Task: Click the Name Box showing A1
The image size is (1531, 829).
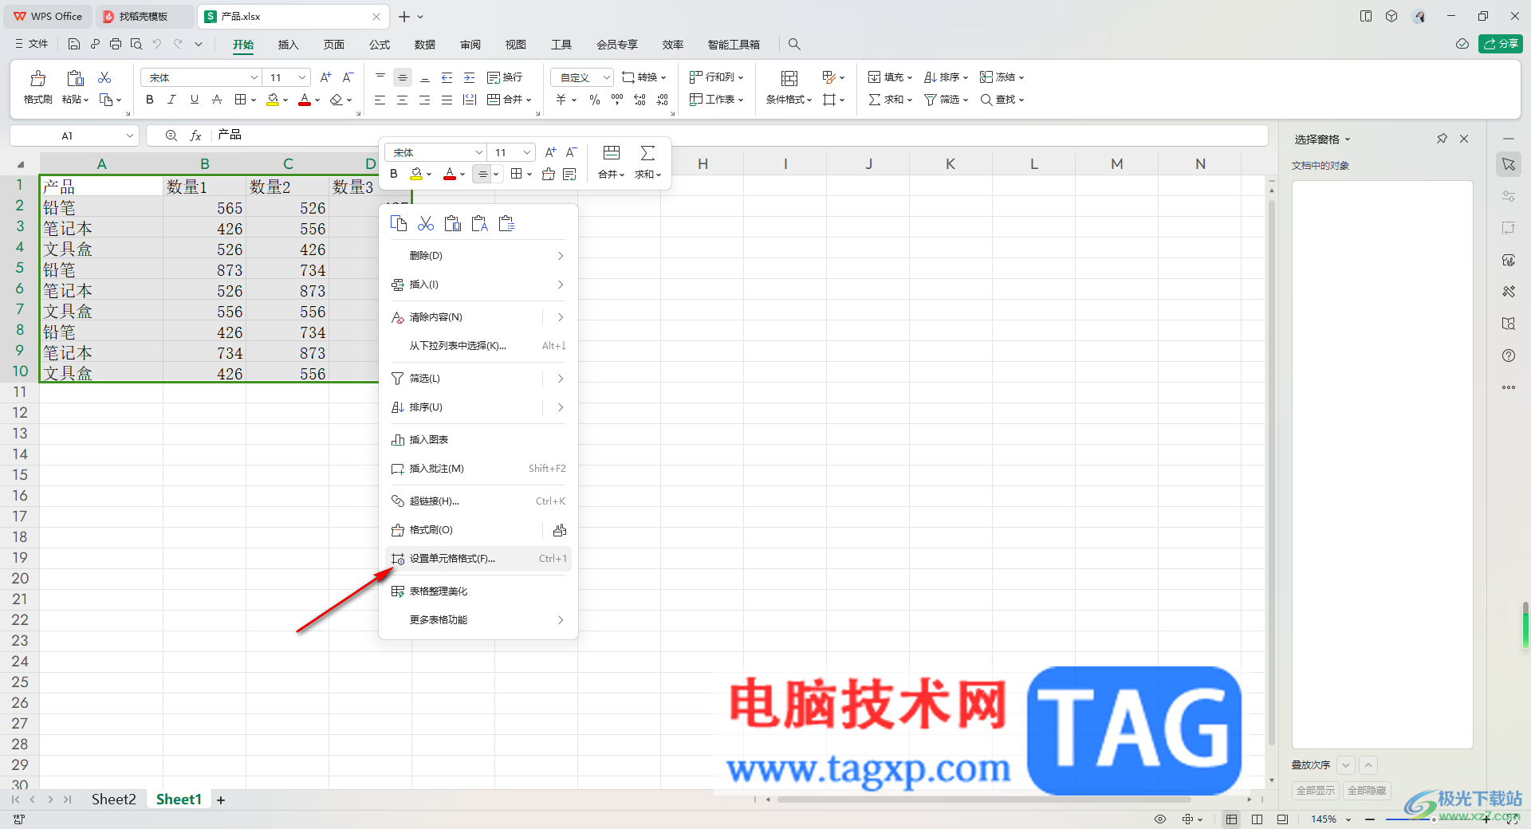Action: [73, 136]
